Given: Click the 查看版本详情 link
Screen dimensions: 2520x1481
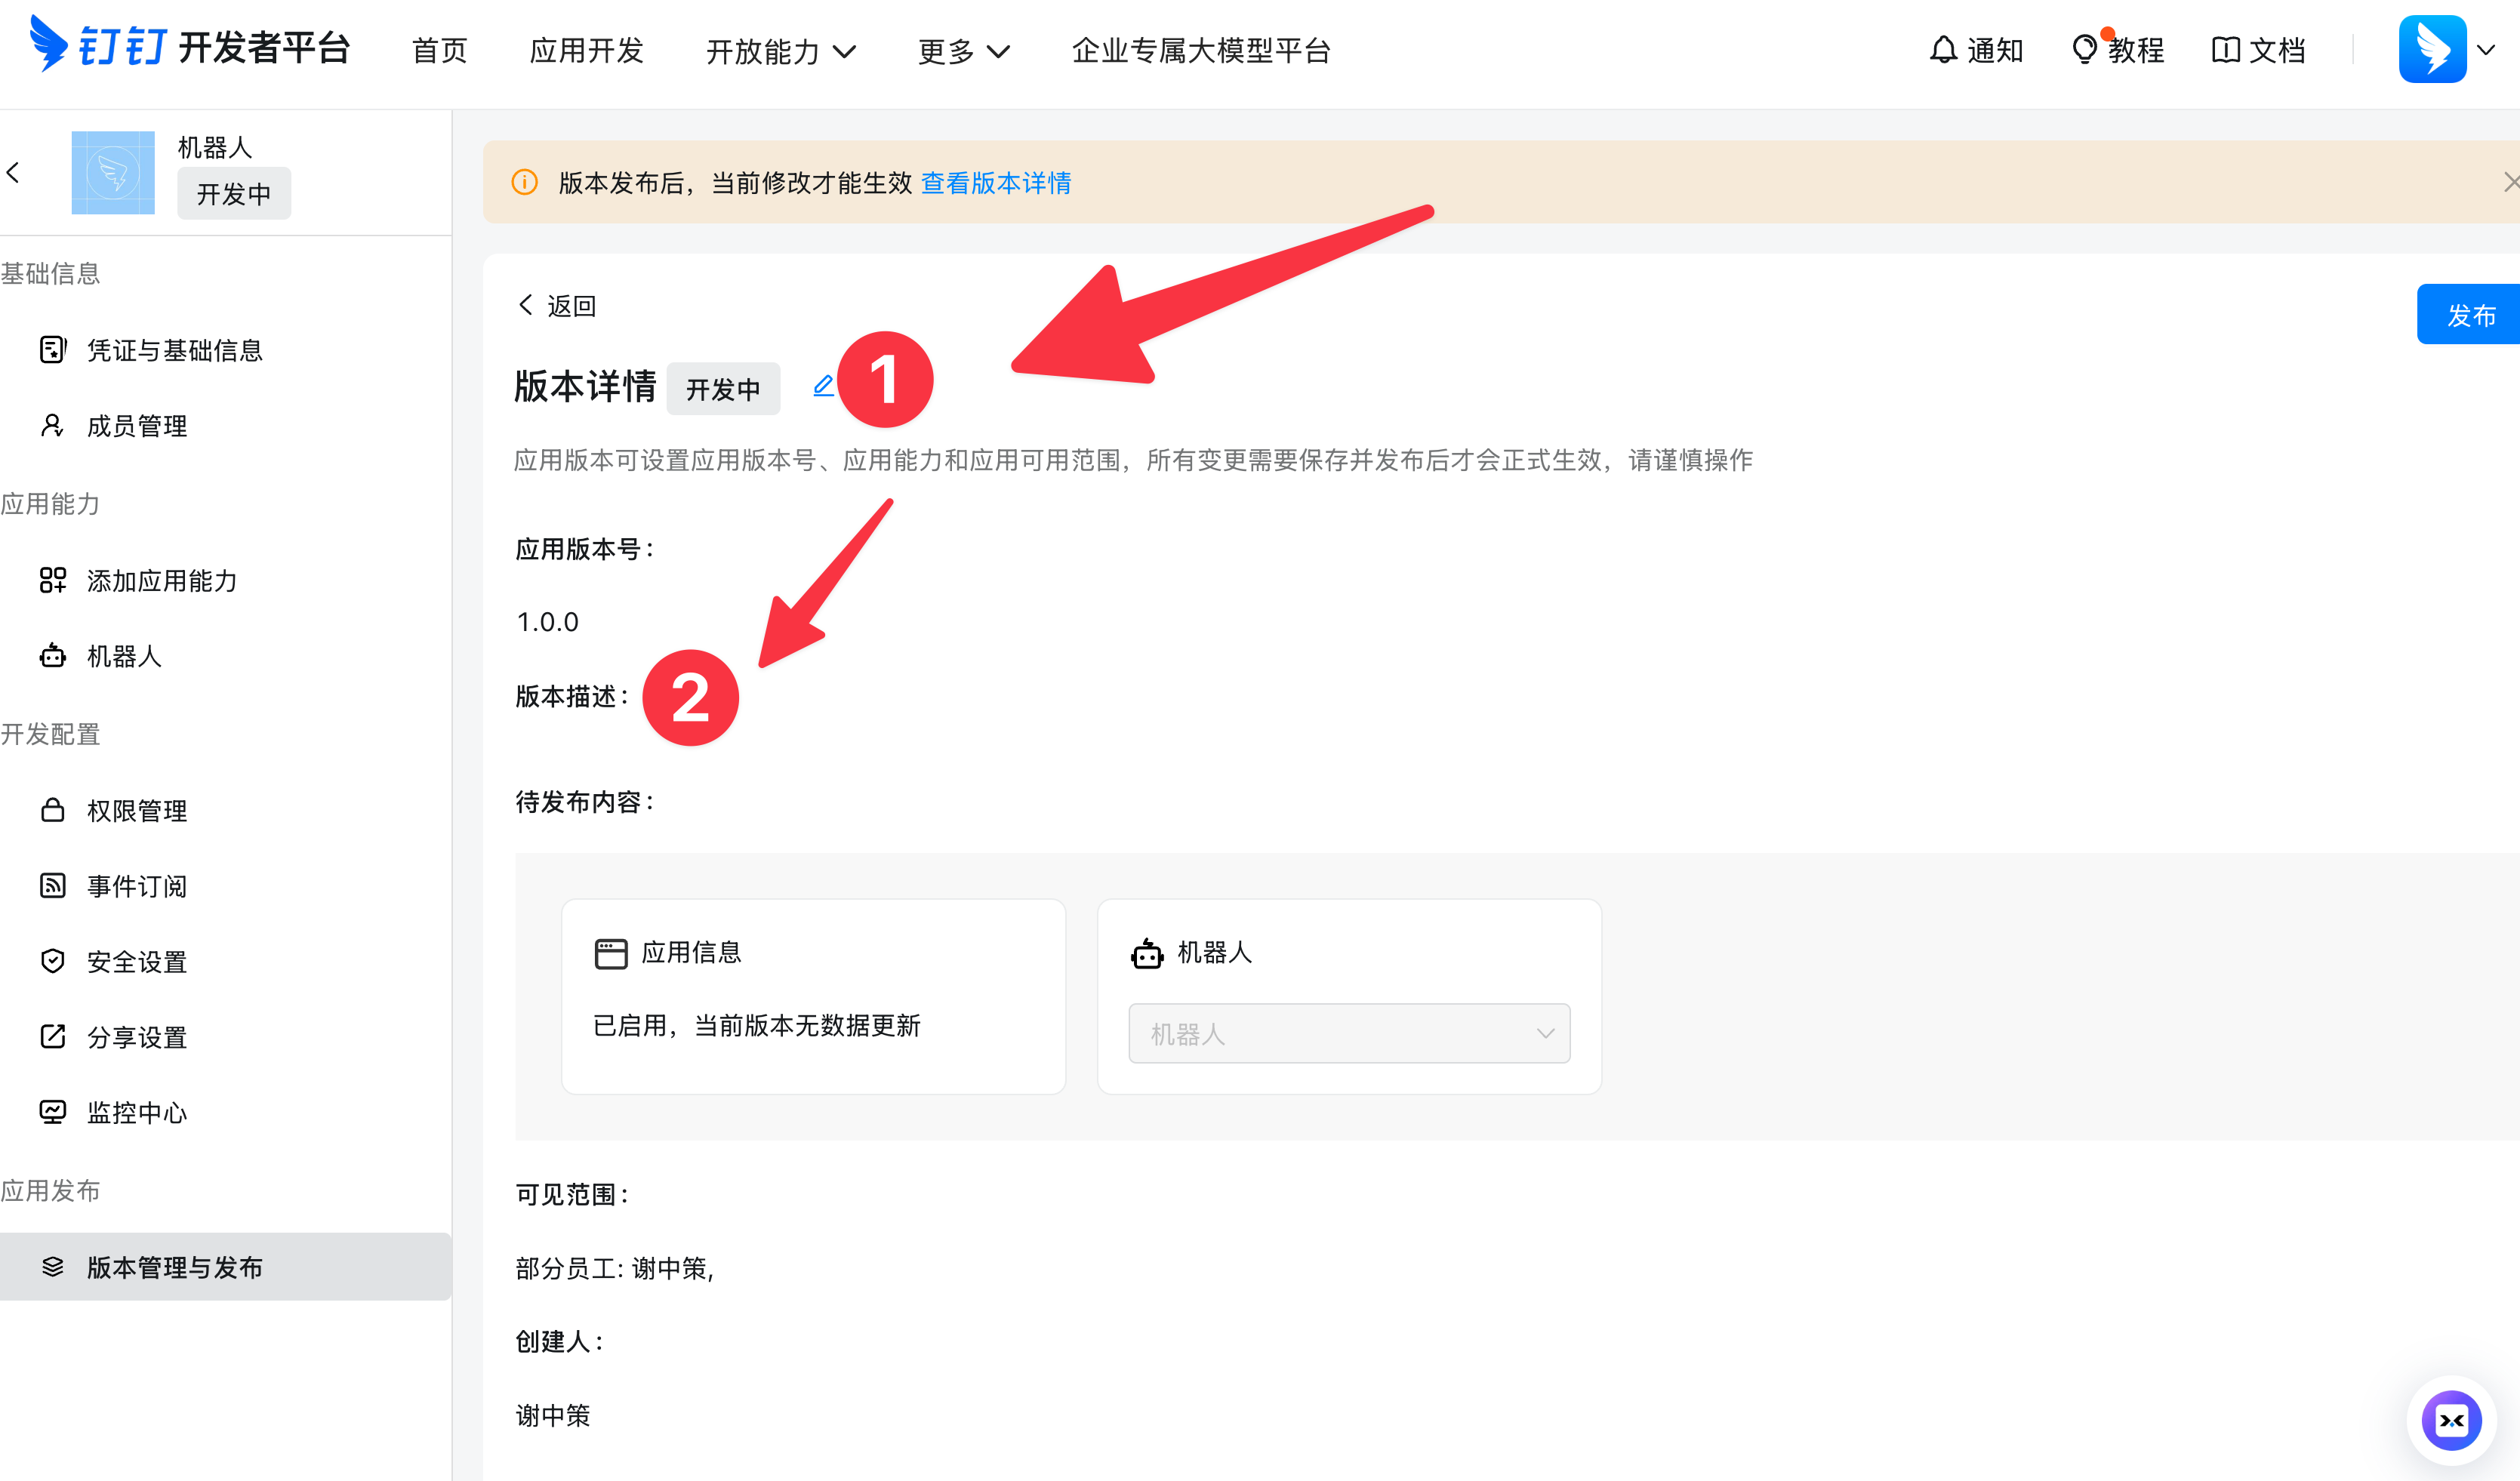Looking at the screenshot, I should point(996,183).
